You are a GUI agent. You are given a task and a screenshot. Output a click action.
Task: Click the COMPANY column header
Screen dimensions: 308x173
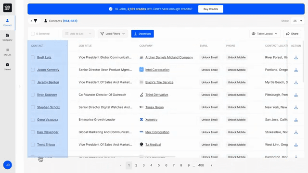pyautogui.click(x=146, y=46)
